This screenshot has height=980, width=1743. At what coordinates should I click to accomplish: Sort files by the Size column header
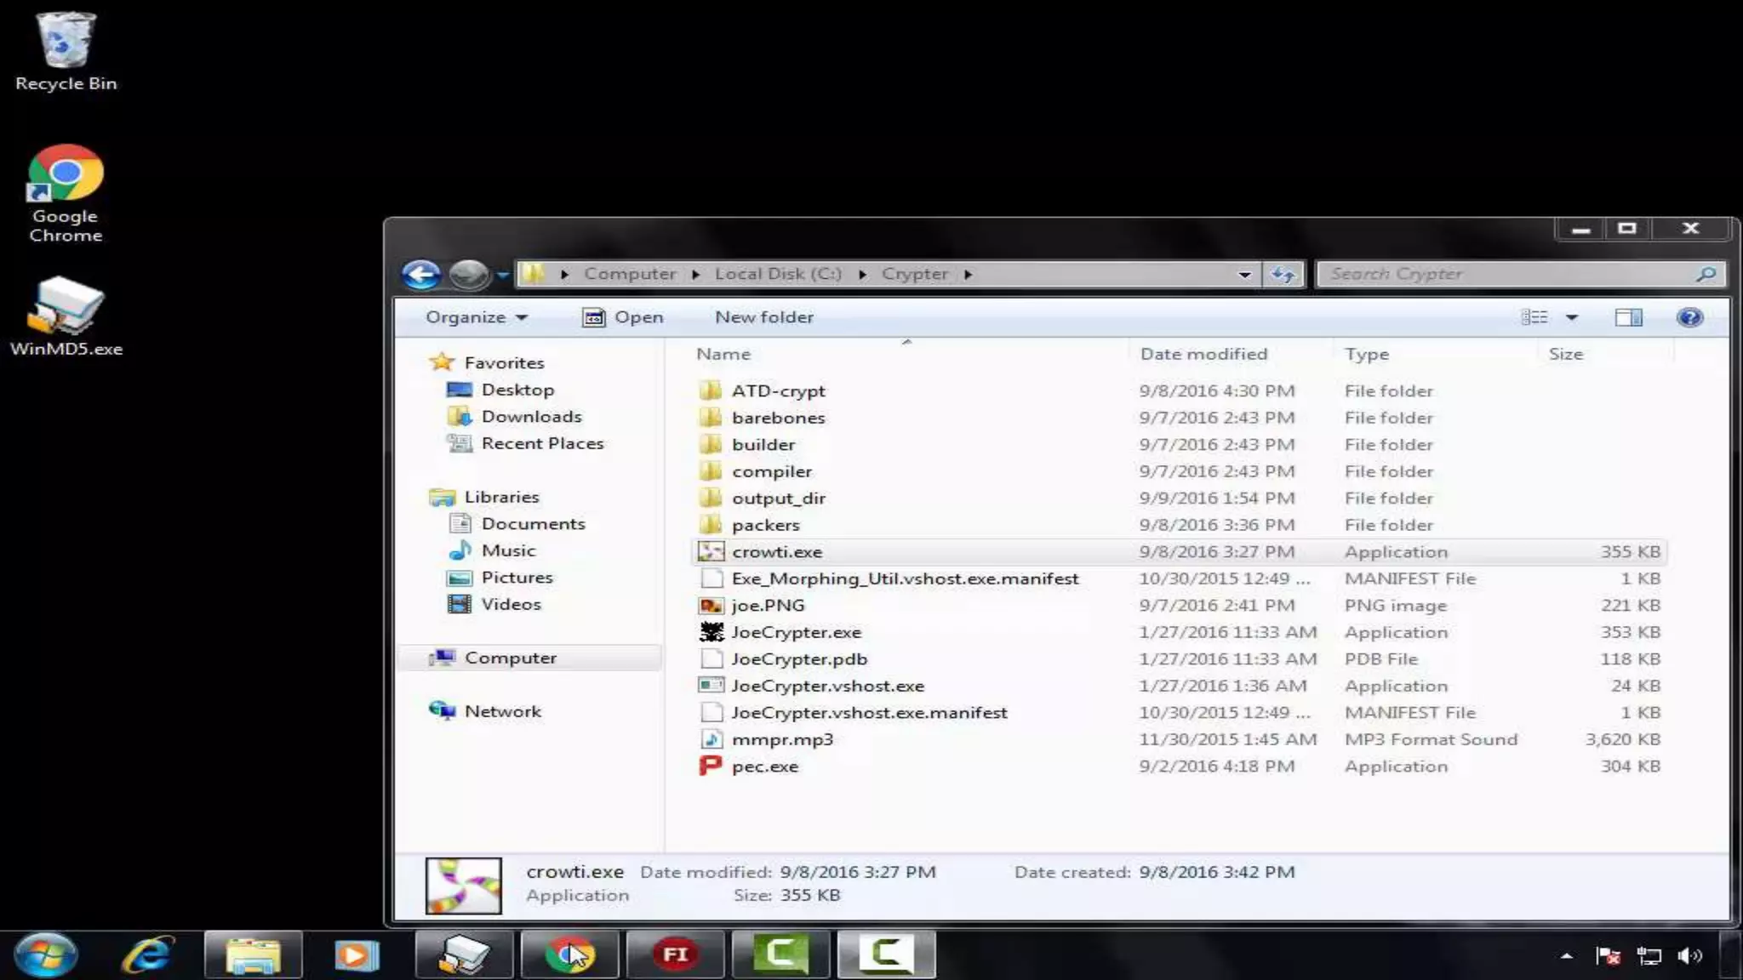[x=1565, y=354]
